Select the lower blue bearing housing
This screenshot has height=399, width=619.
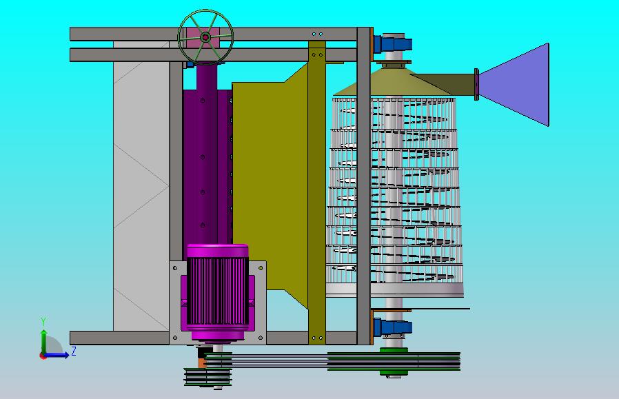[393, 327]
